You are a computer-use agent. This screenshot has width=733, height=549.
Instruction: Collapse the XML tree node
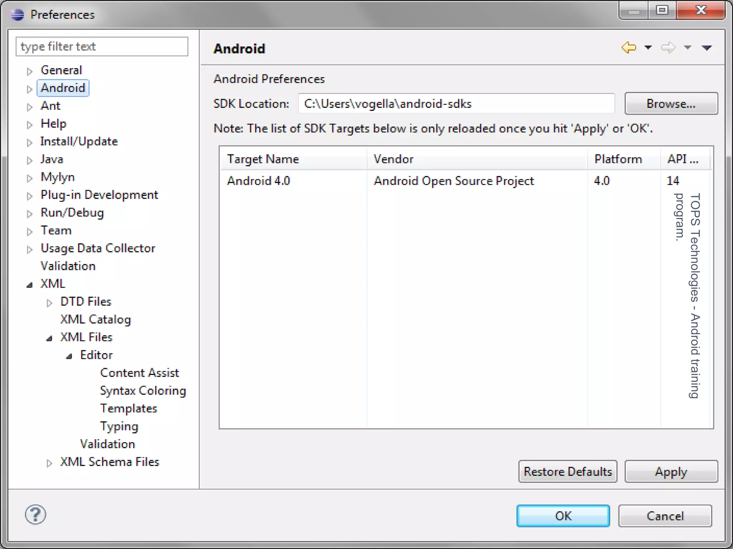coord(30,285)
